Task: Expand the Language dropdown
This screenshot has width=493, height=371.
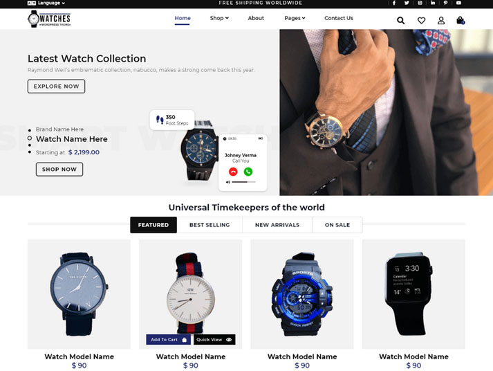Action: pyautogui.click(x=46, y=3)
